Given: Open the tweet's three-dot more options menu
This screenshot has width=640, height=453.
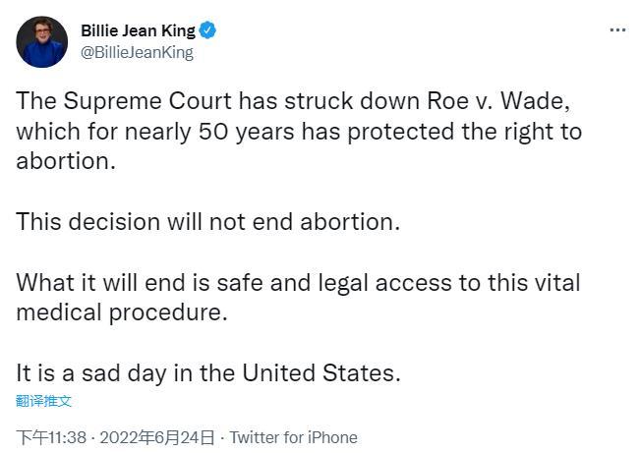Looking at the screenshot, I should point(617,30).
